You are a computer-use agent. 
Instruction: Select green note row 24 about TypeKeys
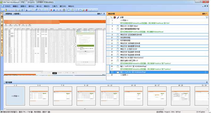(157, 63)
